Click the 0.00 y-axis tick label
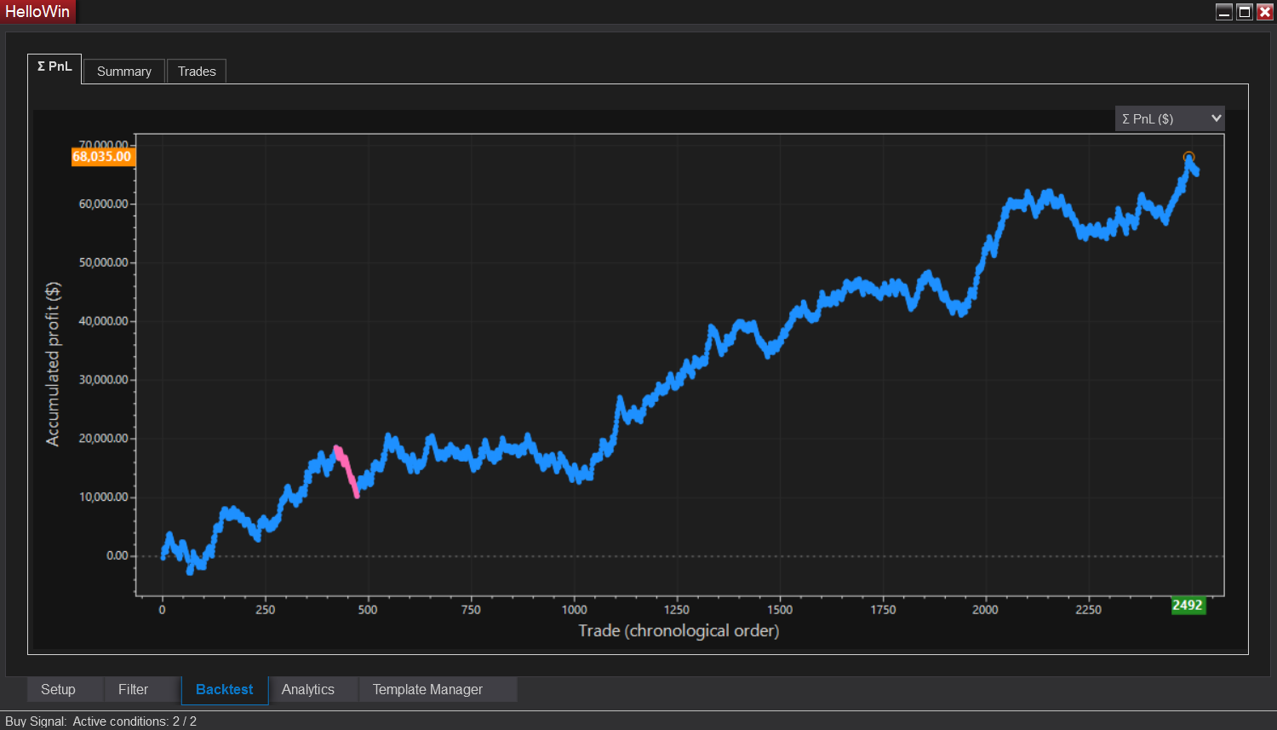The image size is (1277, 730). tap(117, 555)
